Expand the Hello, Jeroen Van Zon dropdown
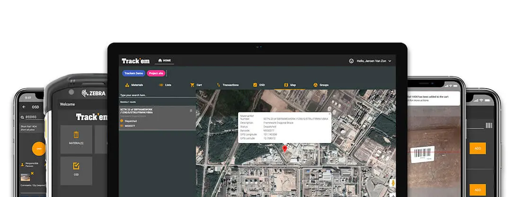515x197 pixels. (x=374, y=61)
